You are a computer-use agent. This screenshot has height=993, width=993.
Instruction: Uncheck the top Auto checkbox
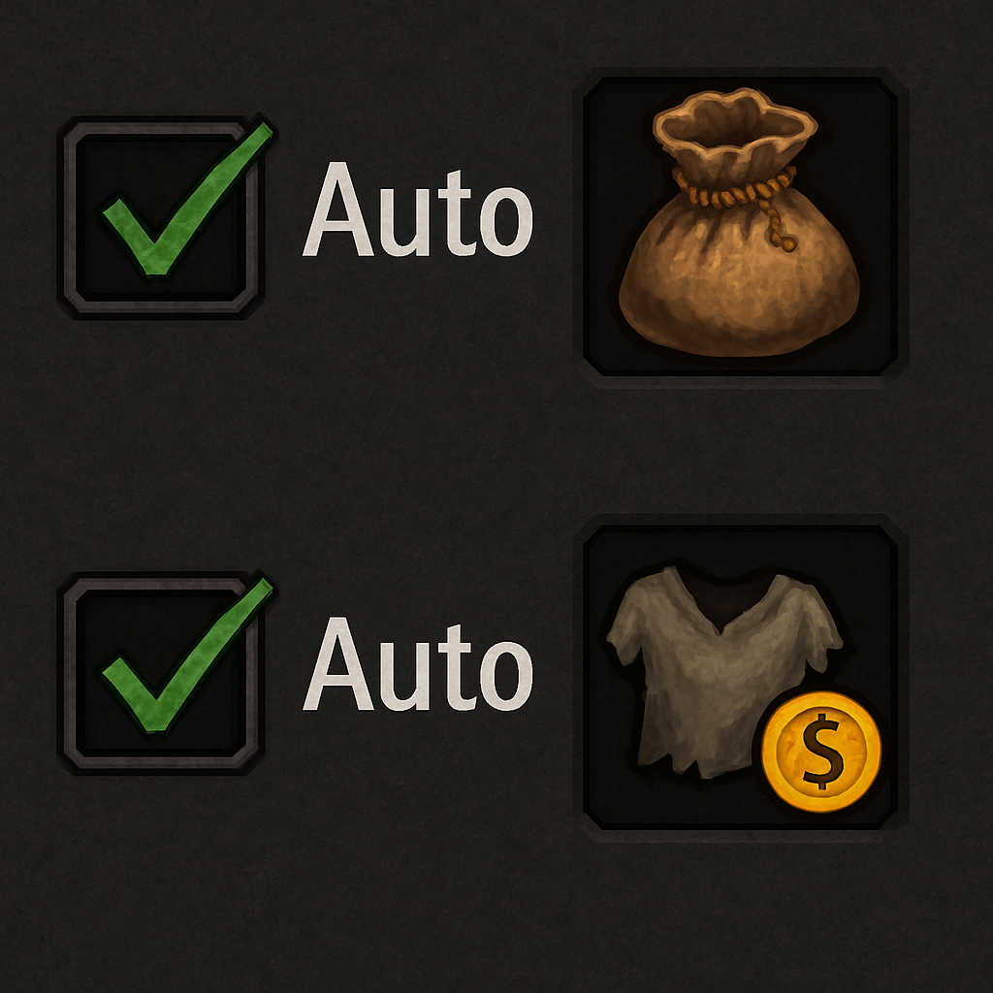tap(161, 217)
